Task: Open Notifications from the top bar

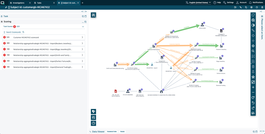Action: pos(256,3)
